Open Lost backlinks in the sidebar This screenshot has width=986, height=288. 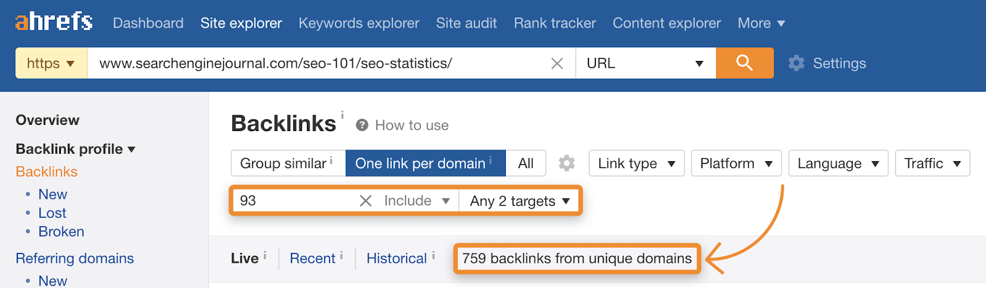coord(52,213)
